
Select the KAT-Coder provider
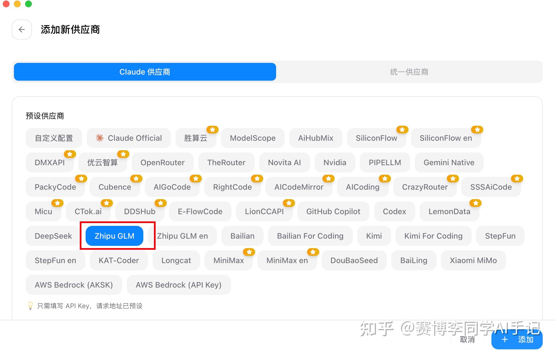119,260
